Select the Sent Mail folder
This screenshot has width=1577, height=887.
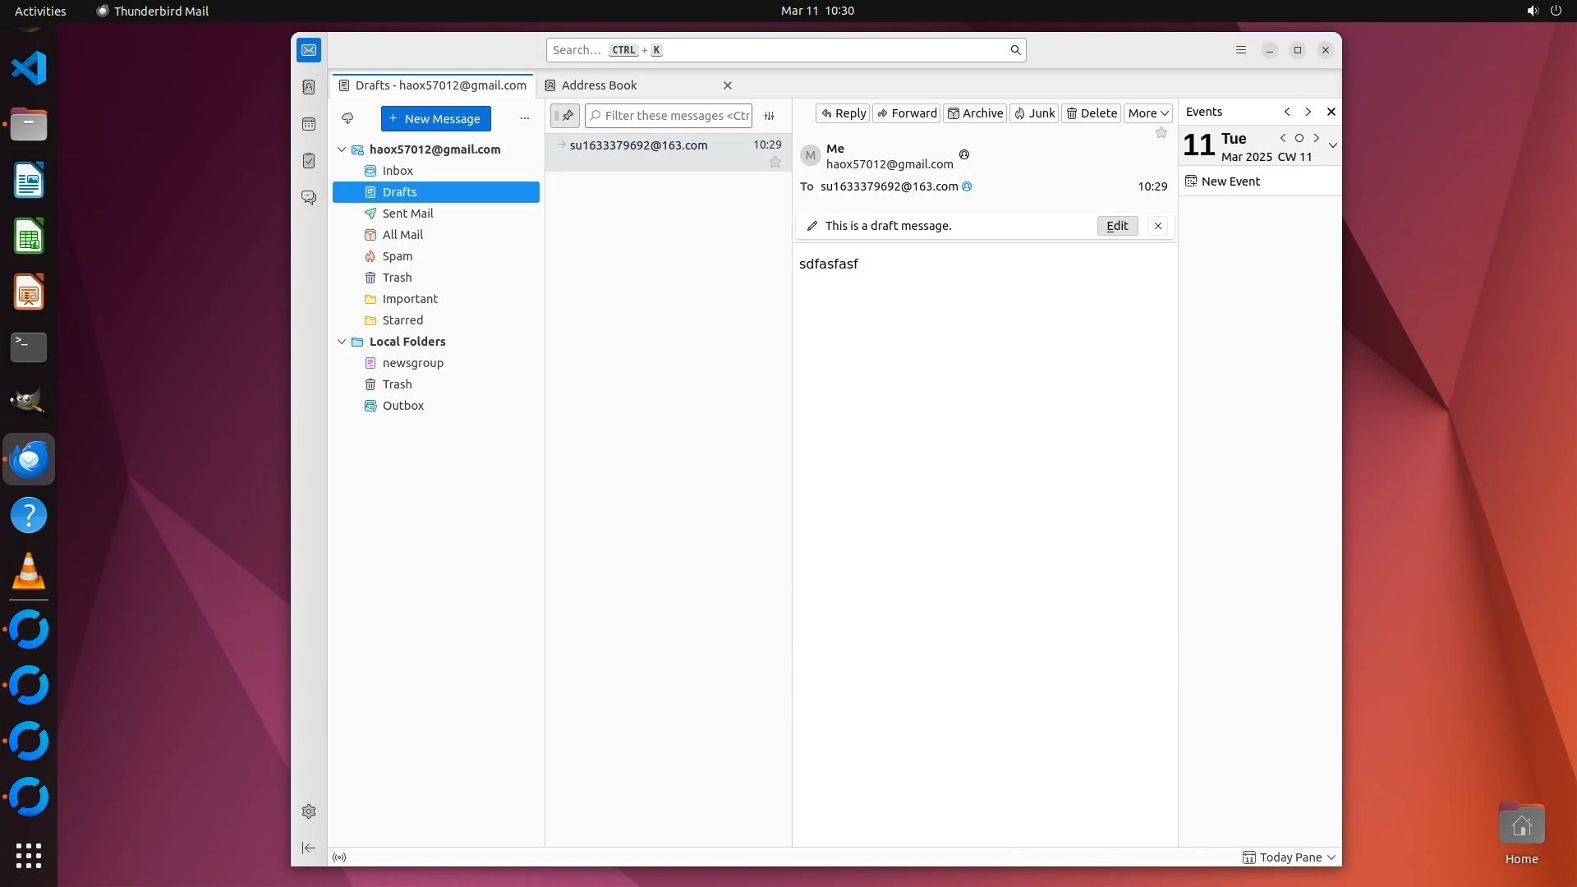[407, 214]
